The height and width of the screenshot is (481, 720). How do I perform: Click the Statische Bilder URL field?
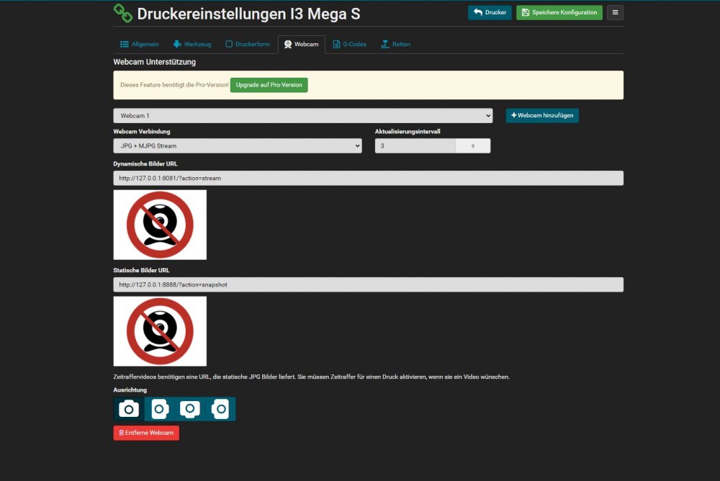click(368, 285)
